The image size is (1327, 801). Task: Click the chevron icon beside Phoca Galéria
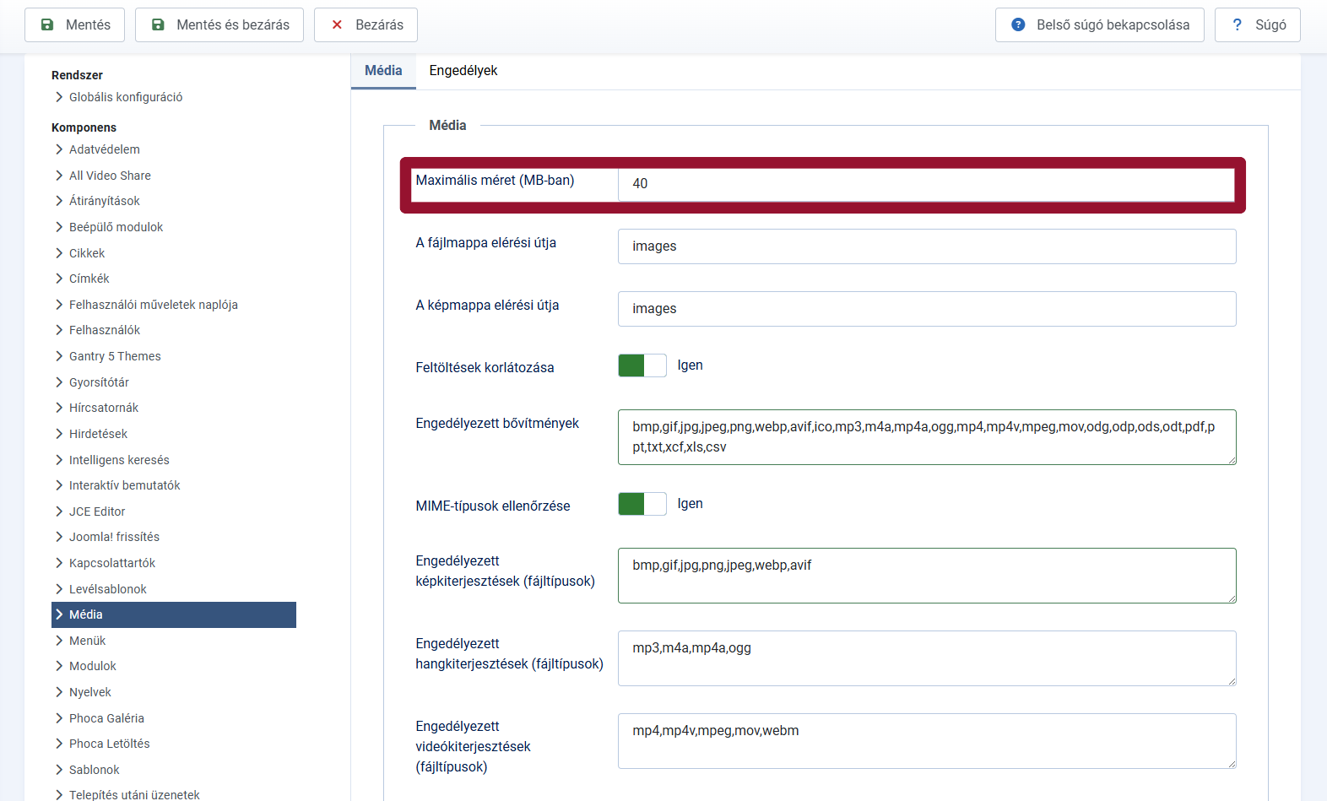click(x=59, y=718)
